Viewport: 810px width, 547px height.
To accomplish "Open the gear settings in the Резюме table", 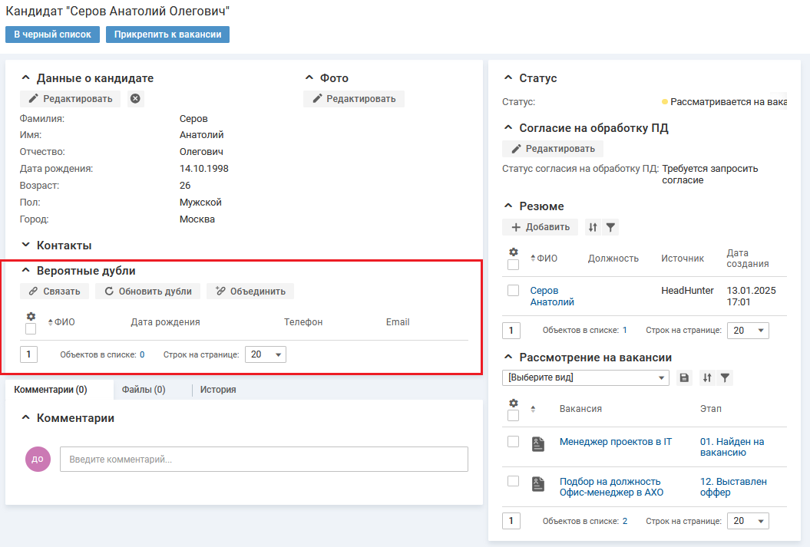I will point(514,252).
